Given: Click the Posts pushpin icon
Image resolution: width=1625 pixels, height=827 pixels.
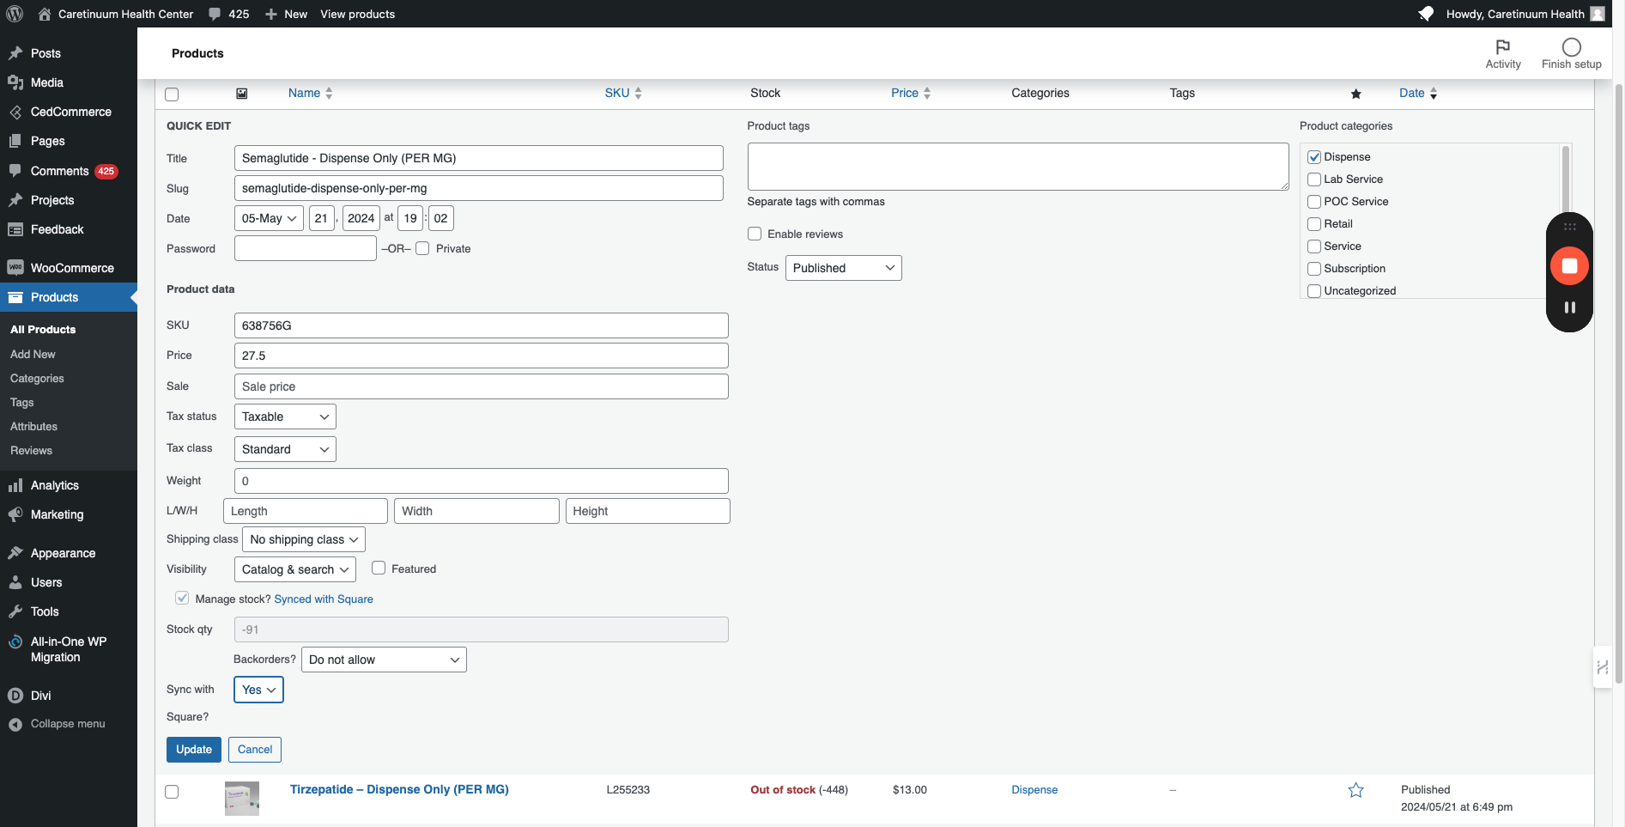Looking at the screenshot, I should (x=15, y=53).
